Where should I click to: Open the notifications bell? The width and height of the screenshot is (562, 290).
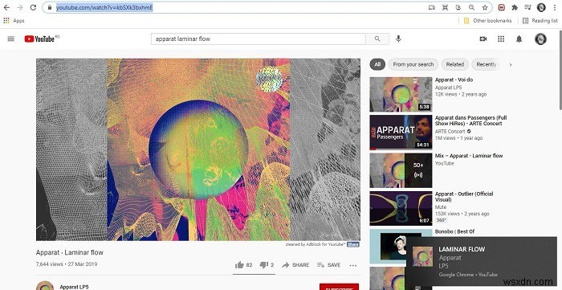pos(519,39)
